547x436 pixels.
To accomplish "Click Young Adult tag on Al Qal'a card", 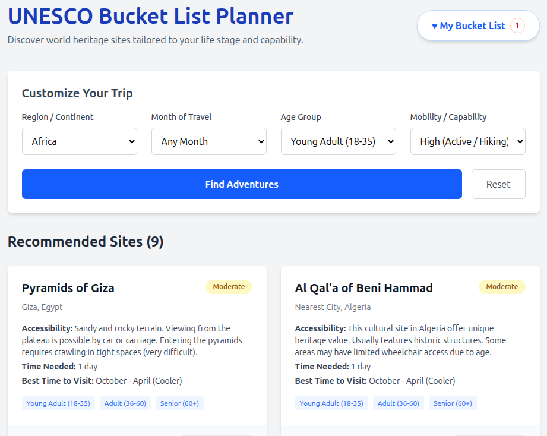I will pos(331,403).
